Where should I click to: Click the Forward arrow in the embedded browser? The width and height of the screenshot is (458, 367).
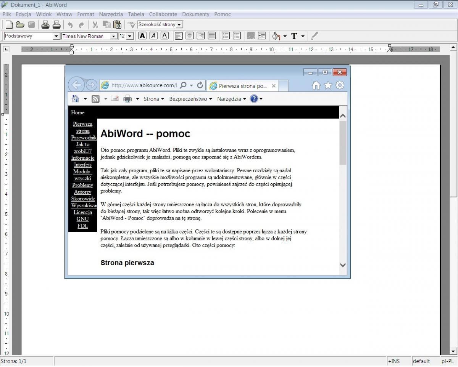click(x=91, y=85)
